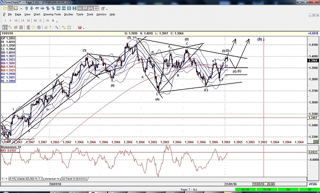Open the Window menu
The width and height of the screenshot is (320, 193).
pyautogui.click(x=101, y=14)
